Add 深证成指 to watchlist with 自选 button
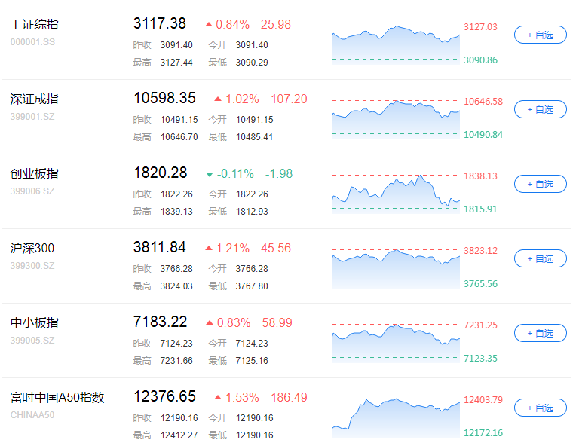Viewport: 576px width, 446px height. click(x=540, y=109)
